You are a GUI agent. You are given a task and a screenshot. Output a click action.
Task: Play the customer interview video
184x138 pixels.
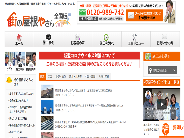pyautogui.click(x=162, y=104)
